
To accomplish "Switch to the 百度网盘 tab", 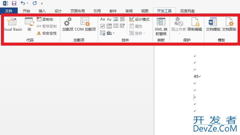I will (187, 11).
